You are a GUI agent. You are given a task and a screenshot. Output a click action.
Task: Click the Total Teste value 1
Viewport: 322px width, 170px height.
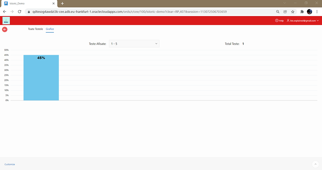click(x=243, y=44)
